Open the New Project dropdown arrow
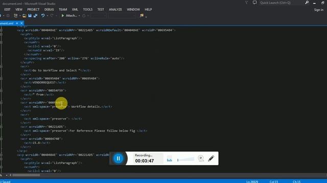The height and width of the screenshot is (183, 327). click(20, 16)
